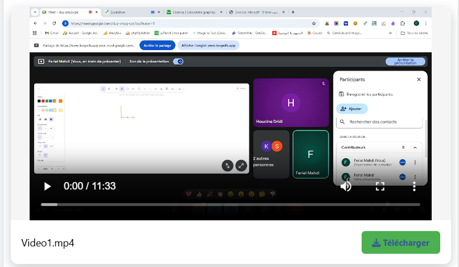Click the bookmark star in the address bar
This screenshot has width=459, height=267.
pyautogui.click(x=314, y=23)
